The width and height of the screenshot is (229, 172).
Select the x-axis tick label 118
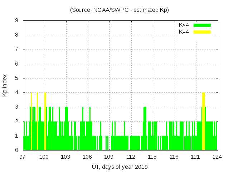pyautogui.click(x=174, y=157)
